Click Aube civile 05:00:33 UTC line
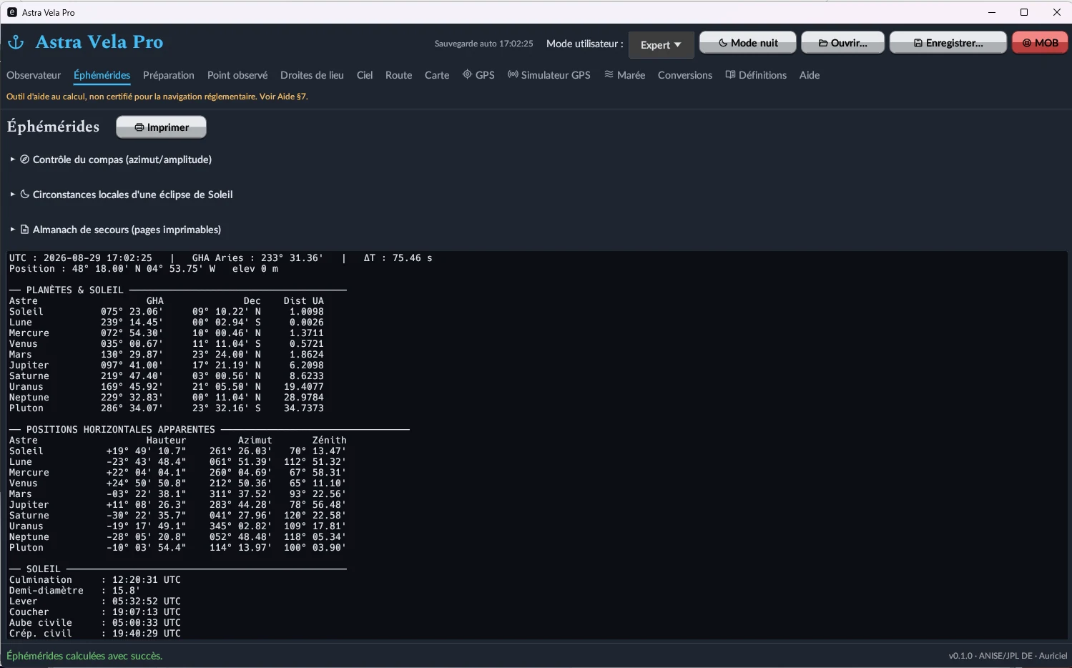1072x668 pixels. pyautogui.click(x=95, y=623)
